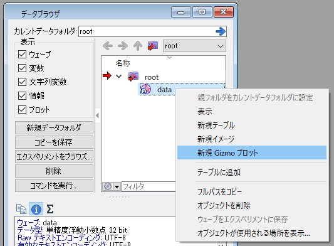
Task: Click the red current-folder arrow beside root row
Action: (x=107, y=76)
